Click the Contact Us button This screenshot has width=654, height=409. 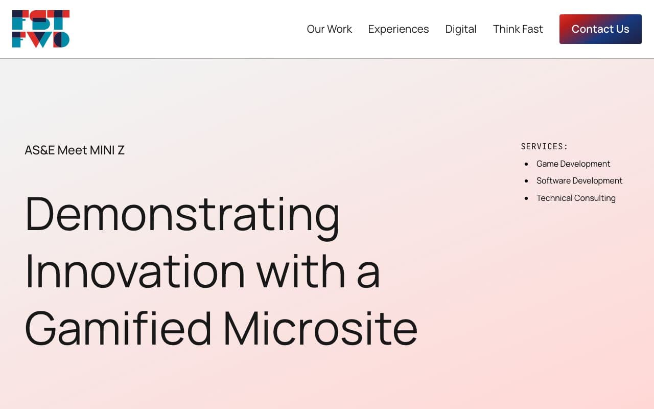600,29
